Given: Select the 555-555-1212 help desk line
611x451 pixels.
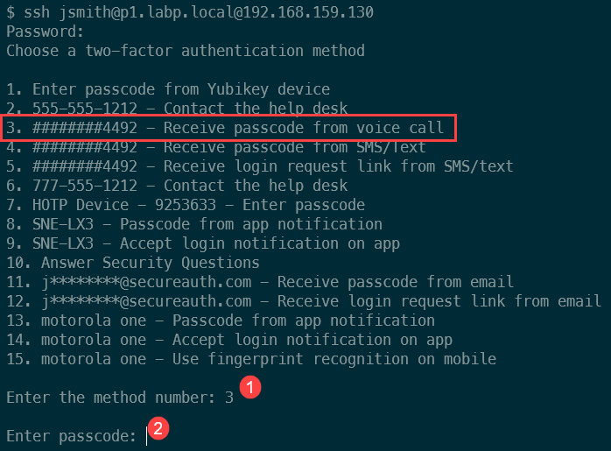Looking at the screenshot, I should [x=177, y=109].
